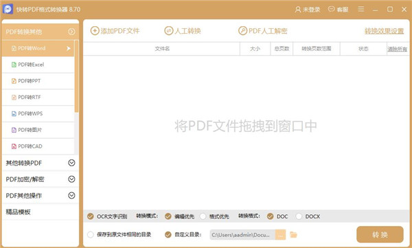Collapse the PDF转换其他 section
The height and width of the screenshot is (248, 412).
[x=71, y=32]
